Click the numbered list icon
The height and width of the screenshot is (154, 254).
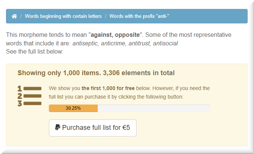(29, 96)
